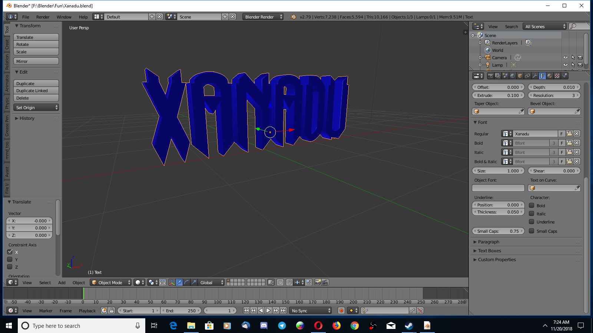Enable the Y constraint axis checkbox

[x=10, y=259]
